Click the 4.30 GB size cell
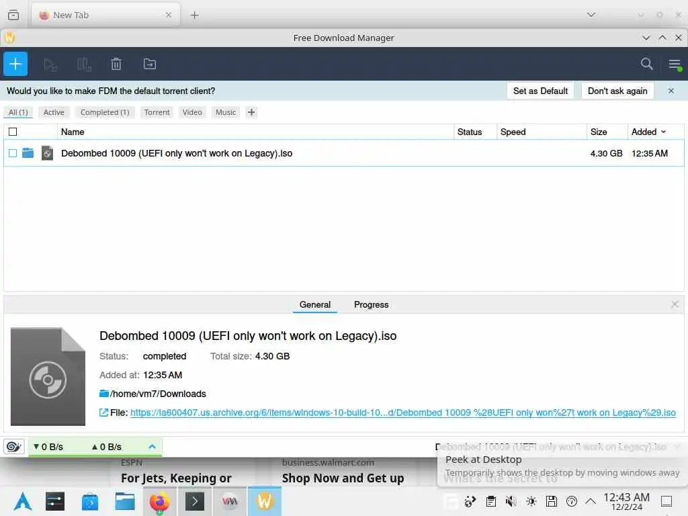688x516 pixels. (607, 153)
